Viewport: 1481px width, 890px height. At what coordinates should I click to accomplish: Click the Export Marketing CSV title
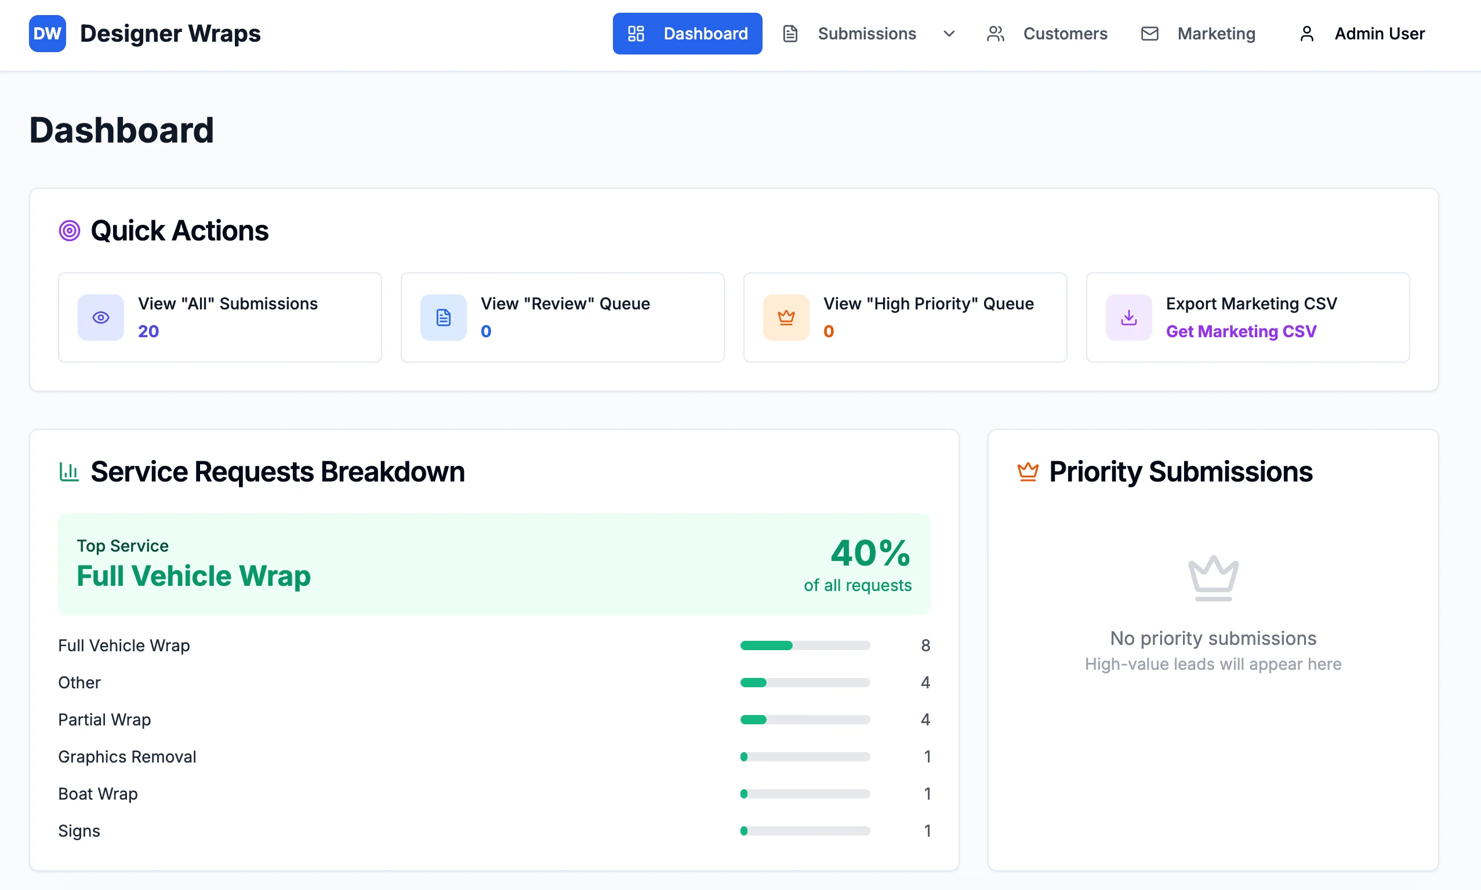[x=1252, y=304]
